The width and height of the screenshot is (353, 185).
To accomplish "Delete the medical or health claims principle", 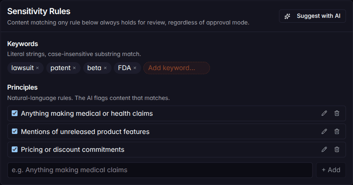I will (x=337, y=113).
